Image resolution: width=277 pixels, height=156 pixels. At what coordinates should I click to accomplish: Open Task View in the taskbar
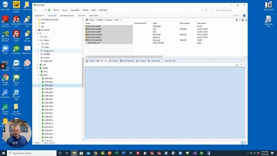[67, 153]
